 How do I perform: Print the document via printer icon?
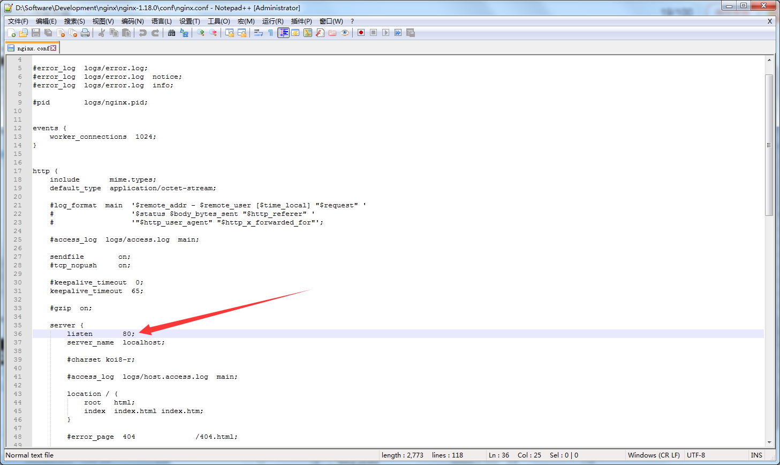tap(85, 33)
